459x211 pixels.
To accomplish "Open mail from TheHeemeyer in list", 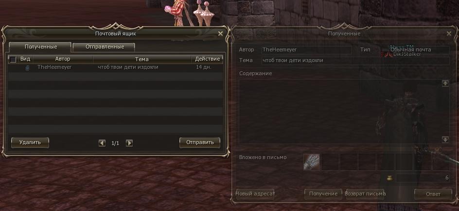I will tap(115, 67).
